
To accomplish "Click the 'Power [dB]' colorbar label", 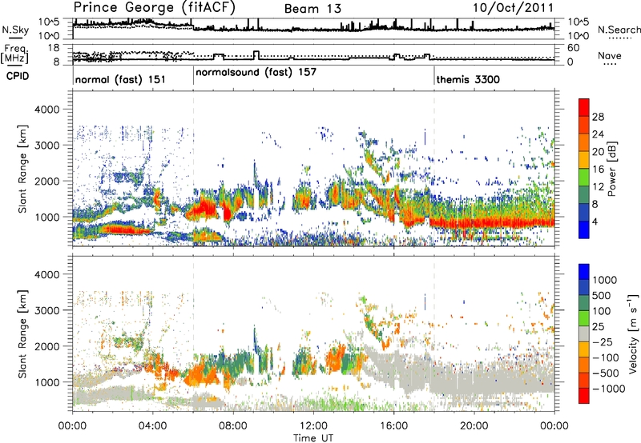I will click(x=611, y=169).
